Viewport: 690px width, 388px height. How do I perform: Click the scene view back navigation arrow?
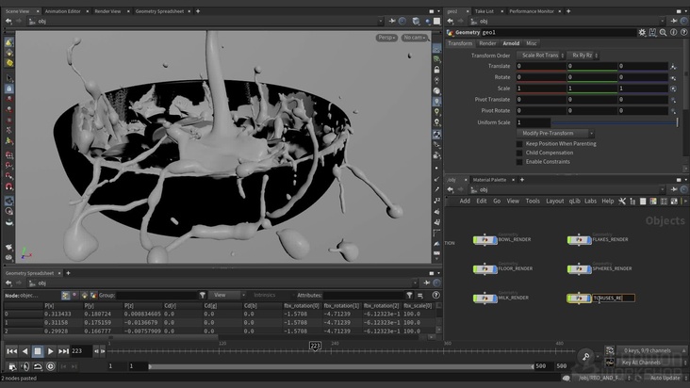click(8, 21)
